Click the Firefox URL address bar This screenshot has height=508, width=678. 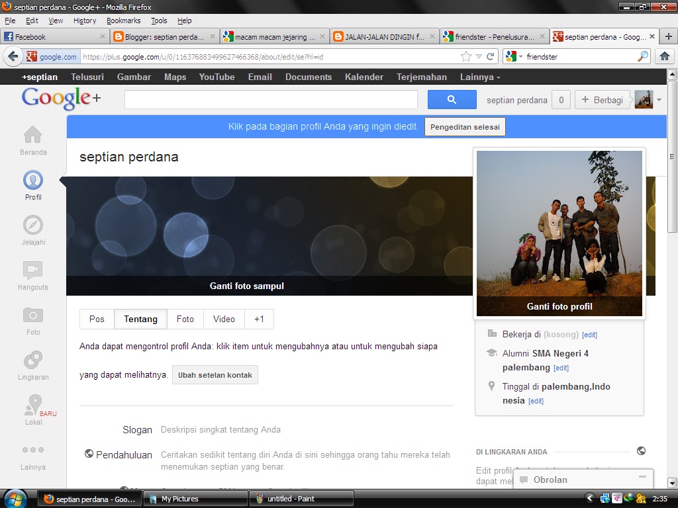(x=268, y=57)
